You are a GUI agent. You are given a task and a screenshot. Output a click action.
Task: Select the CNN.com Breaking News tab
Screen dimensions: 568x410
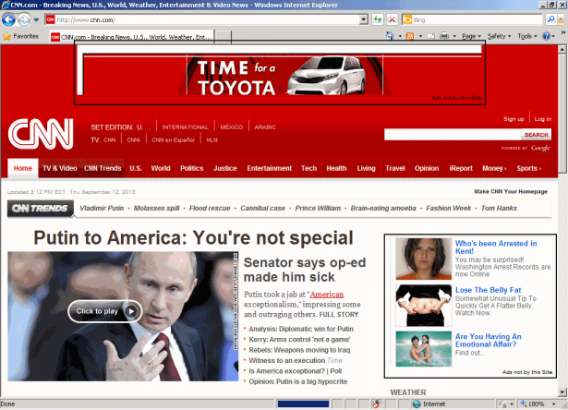(132, 37)
